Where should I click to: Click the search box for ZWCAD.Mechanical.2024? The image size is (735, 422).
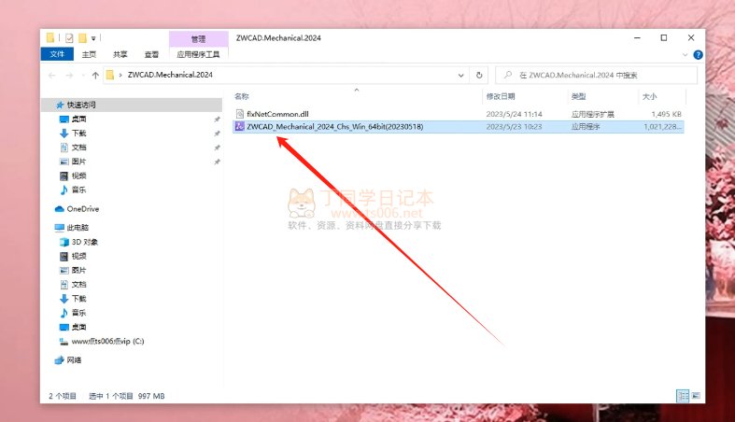(x=596, y=75)
